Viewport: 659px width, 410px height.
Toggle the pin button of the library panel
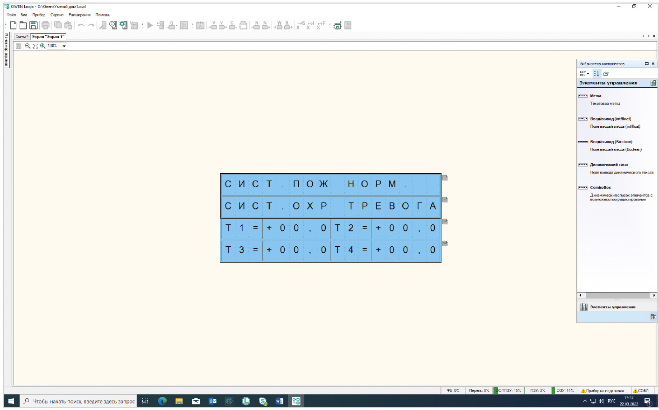[646, 63]
